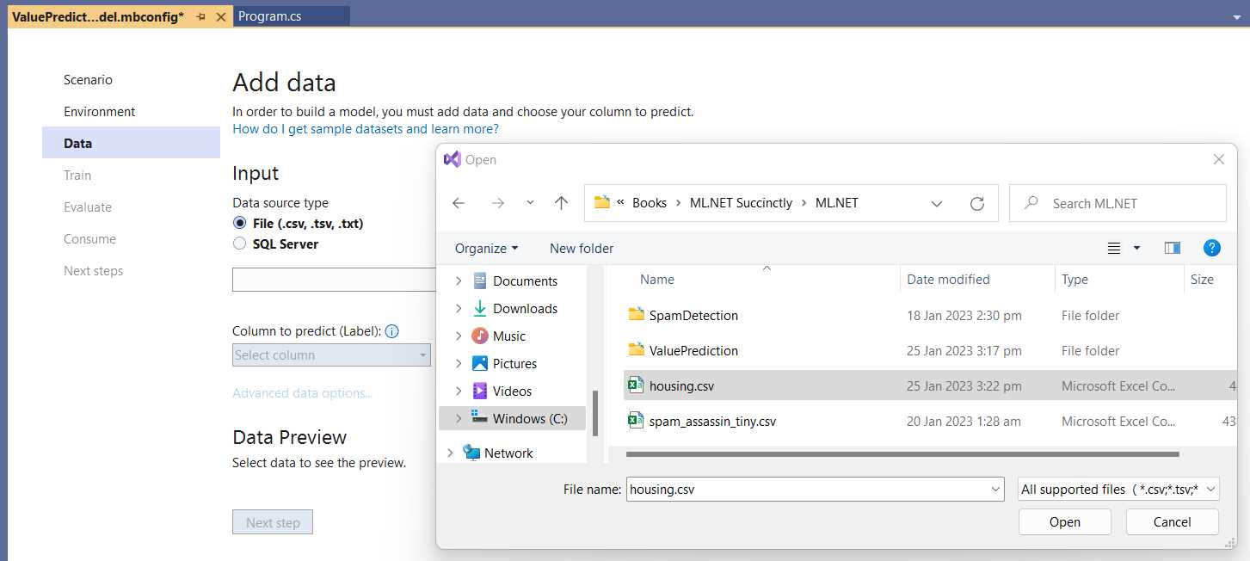This screenshot has width=1250, height=561.
Task: Expand the Videos tree node
Action: tap(458, 391)
